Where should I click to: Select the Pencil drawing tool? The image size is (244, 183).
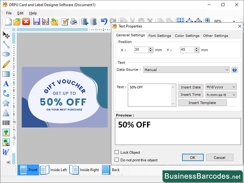tap(6, 64)
